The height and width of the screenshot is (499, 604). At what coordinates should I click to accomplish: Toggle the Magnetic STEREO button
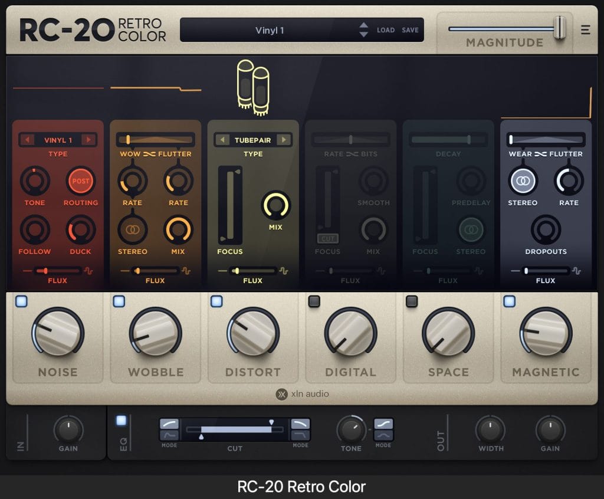[523, 180]
